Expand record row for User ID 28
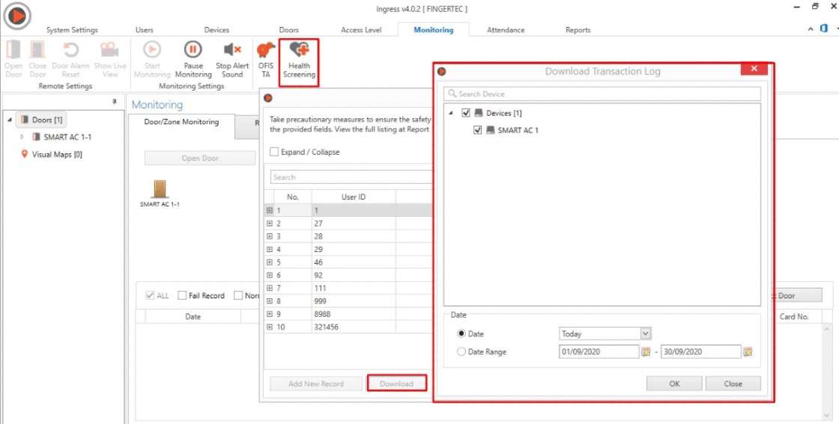This screenshot has width=839, height=424. (270, 236)
